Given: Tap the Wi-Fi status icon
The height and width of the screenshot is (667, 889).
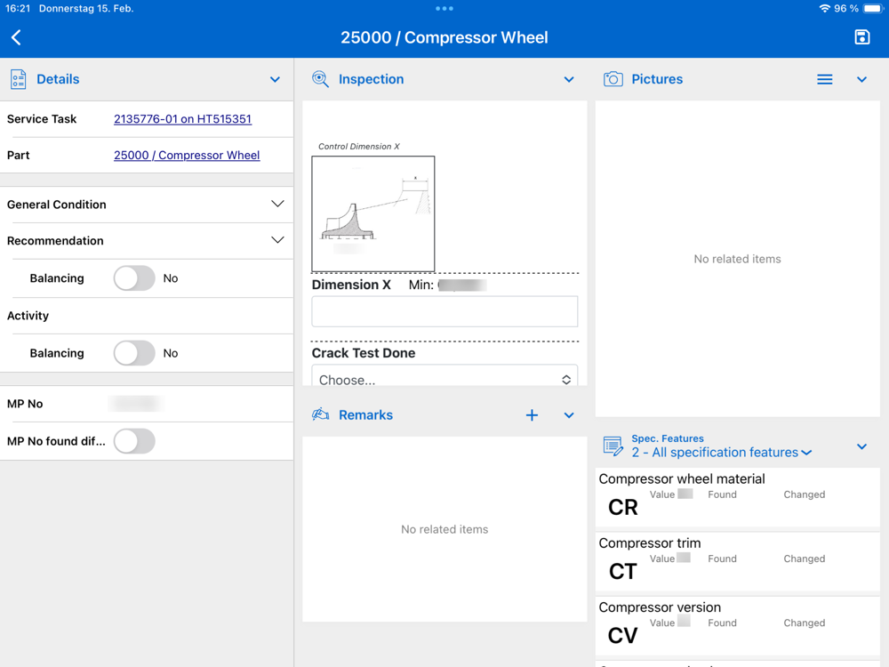Looking at the screenshot, I should click(824, 9).
